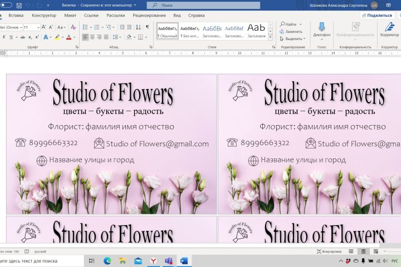
Task: Apply bulleted list formatting
Action: click(85, 27)
